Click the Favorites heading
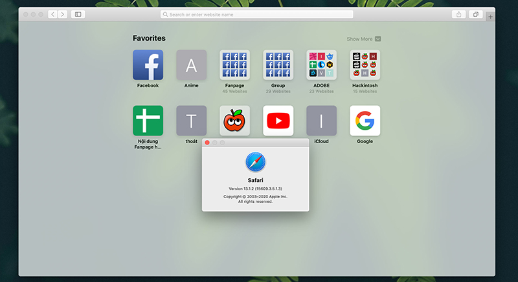This screenshot has width=518, height=282. coord(149,38)
